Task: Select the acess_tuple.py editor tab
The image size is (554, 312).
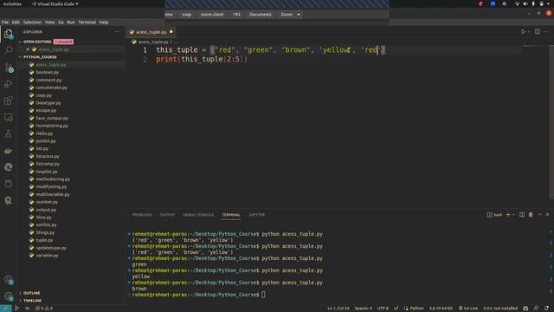Action: pyautogui.click(x=151, y=32)
